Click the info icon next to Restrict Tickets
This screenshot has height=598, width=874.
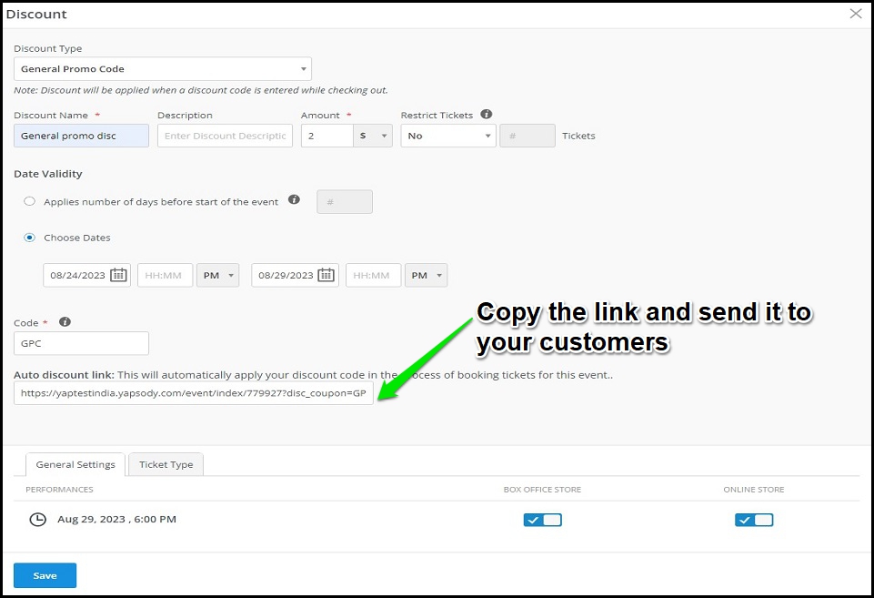pyautogui.click(x=487, y=115)
